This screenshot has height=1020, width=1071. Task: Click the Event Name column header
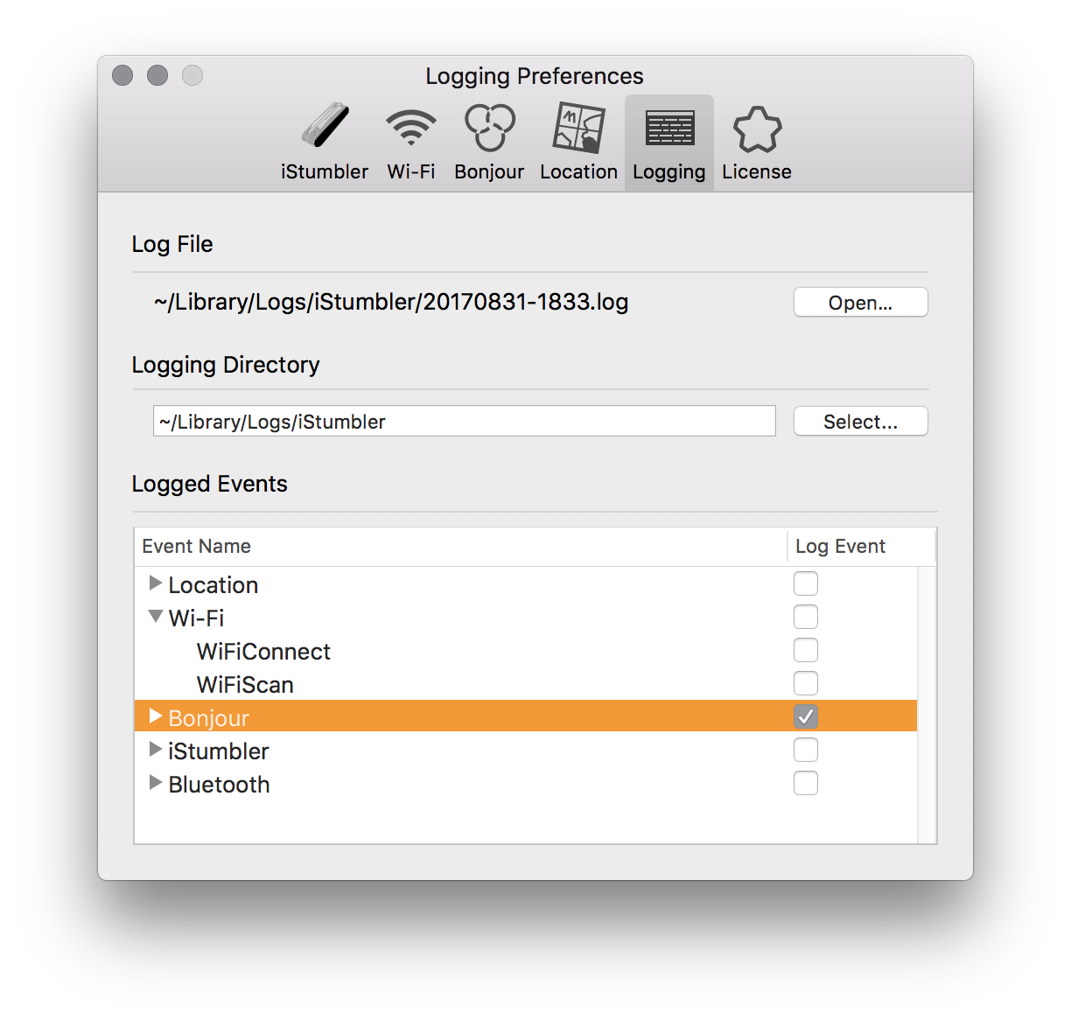461,547
